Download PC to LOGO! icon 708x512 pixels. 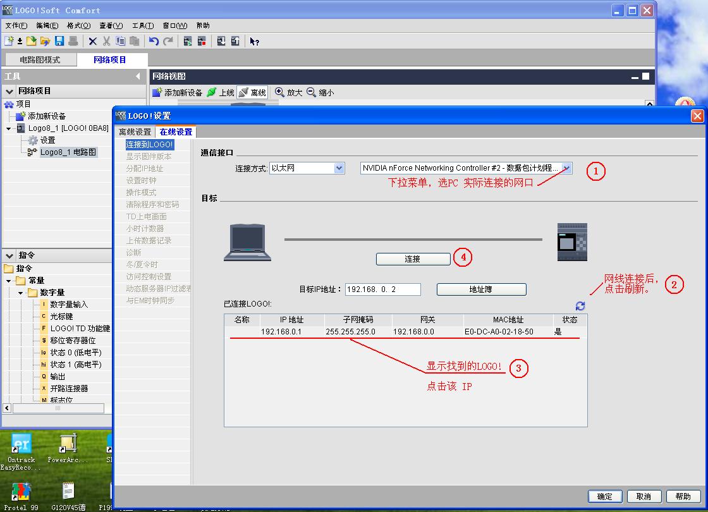(x=221, y=41)
